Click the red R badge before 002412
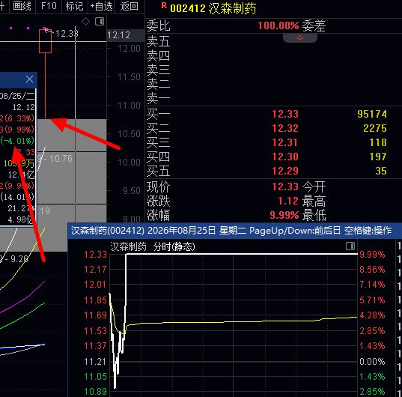Viewport: 402px width, 397px height. (x=164, y=5)
